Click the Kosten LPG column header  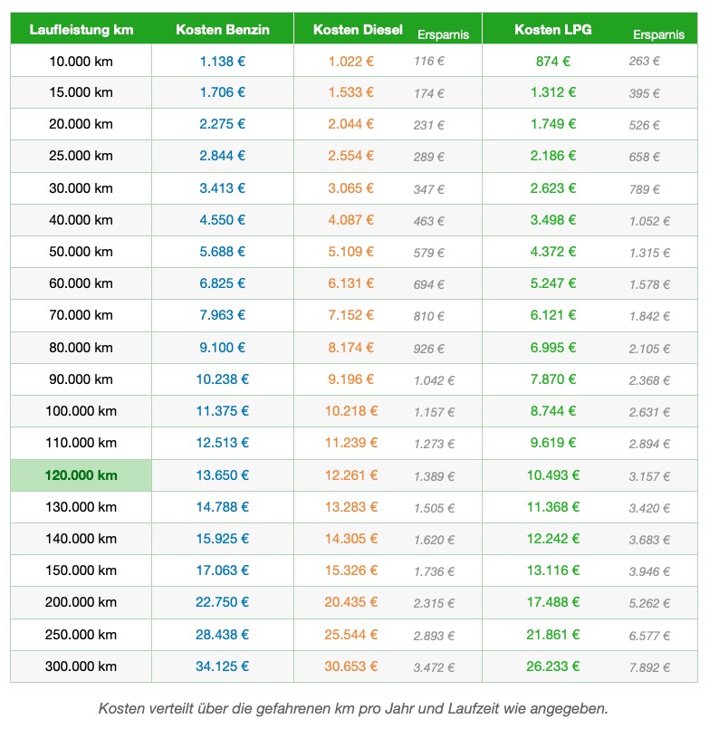point(552,29)
